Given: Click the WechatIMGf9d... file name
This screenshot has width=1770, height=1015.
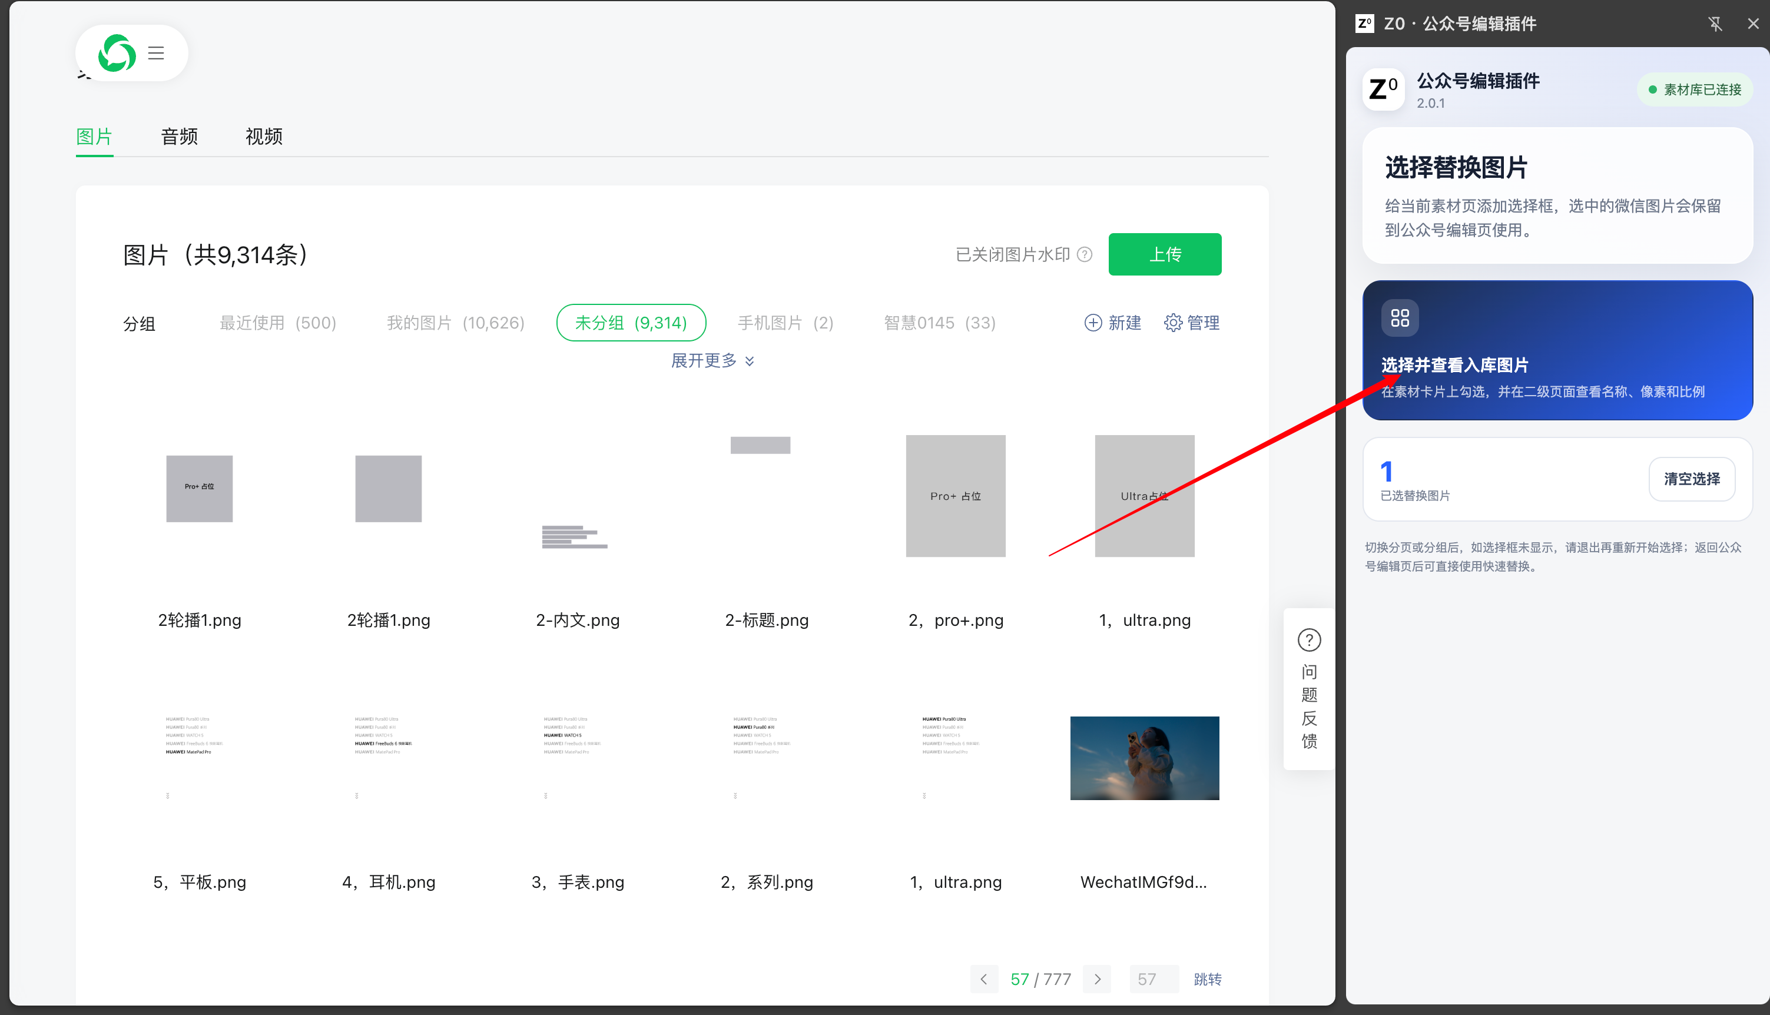Looking at the screenshot, I should tap(1143, 882).
